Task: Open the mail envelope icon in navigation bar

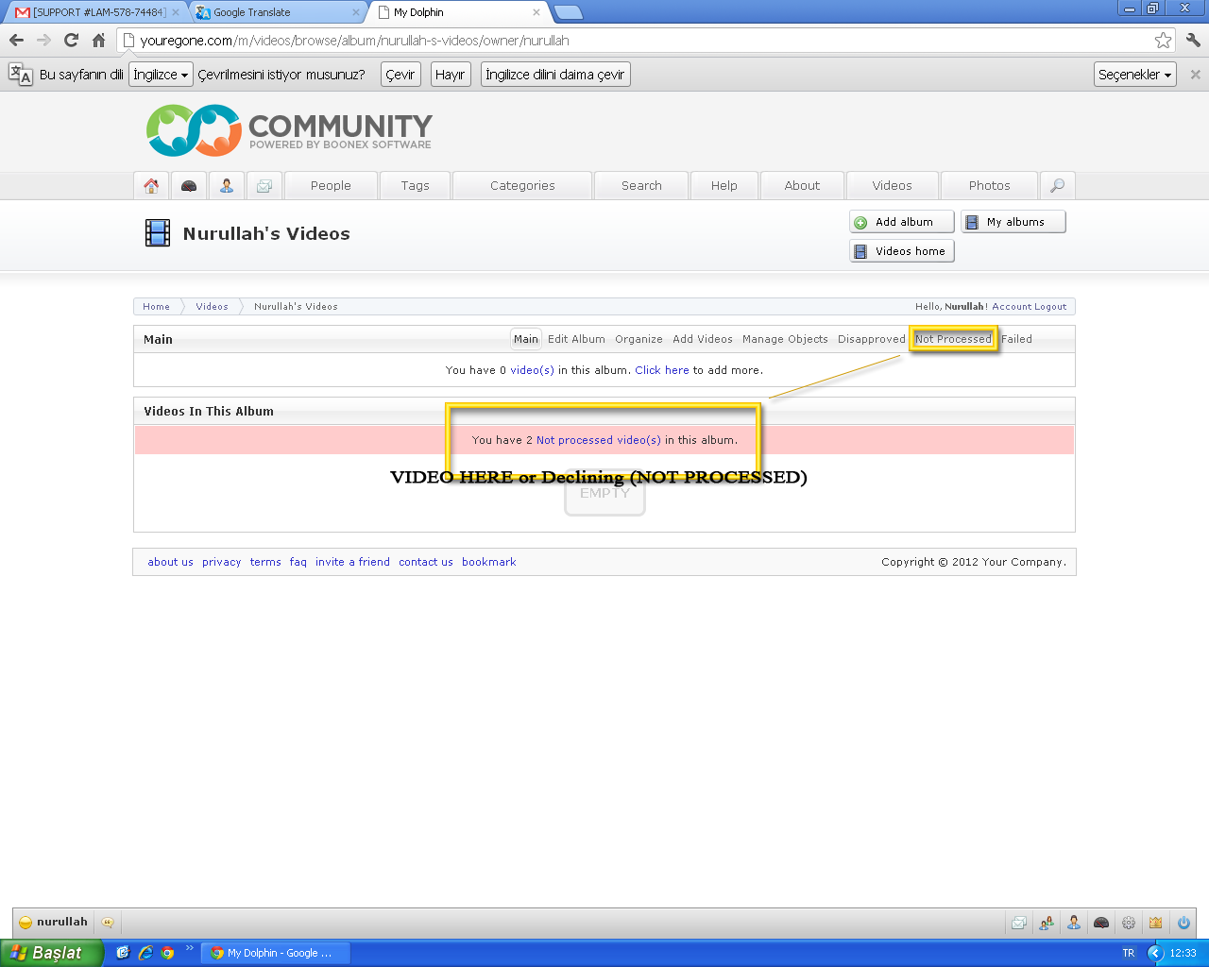Action: (264, 186)
